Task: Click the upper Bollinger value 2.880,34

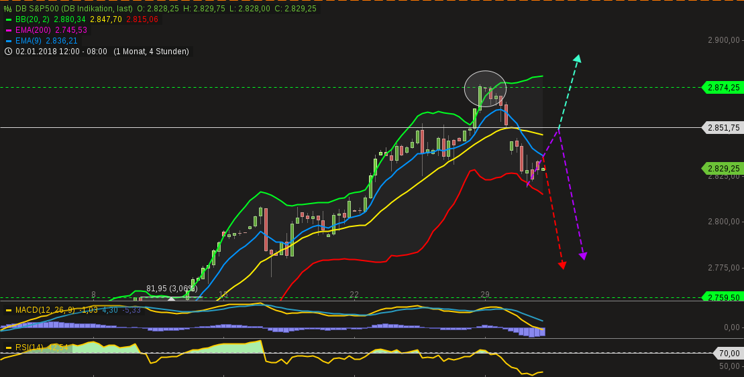Action: tap(69, 19)
